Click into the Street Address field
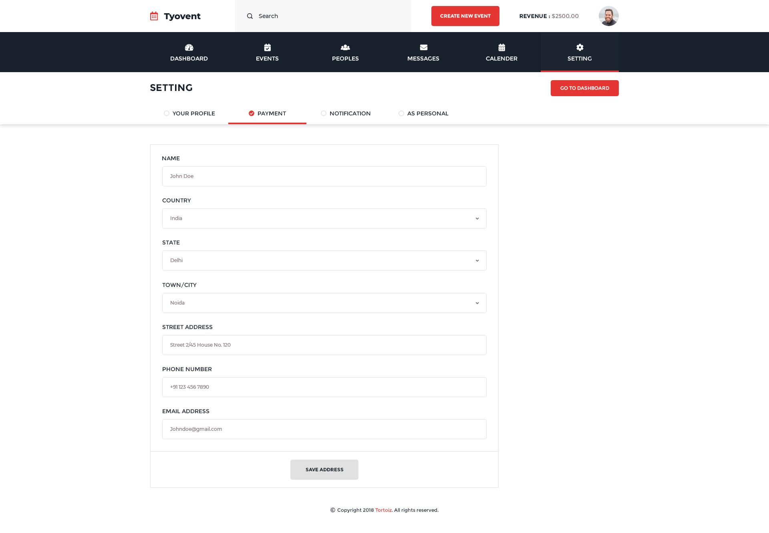 click(324, 345)
